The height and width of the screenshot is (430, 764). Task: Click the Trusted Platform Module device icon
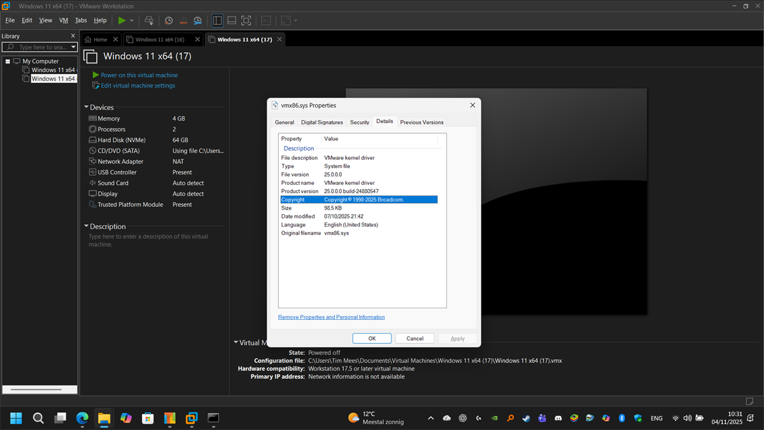click(x=92, y=204)
